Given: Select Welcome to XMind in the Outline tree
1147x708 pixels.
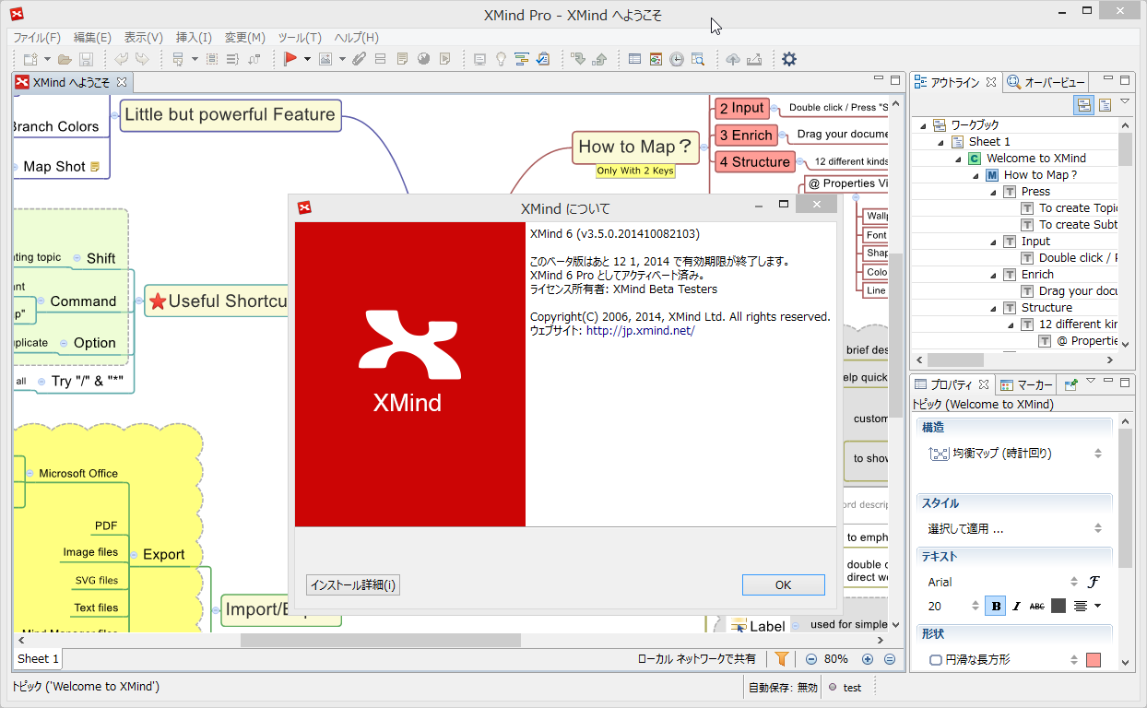Looking at the screenshot, I should coord(1036,158).
